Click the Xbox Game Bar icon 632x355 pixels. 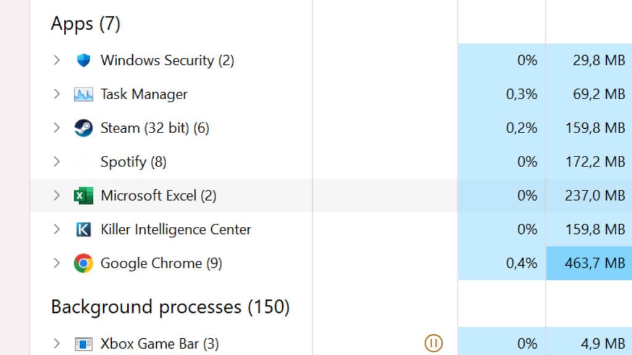click(x=83, y=344)
